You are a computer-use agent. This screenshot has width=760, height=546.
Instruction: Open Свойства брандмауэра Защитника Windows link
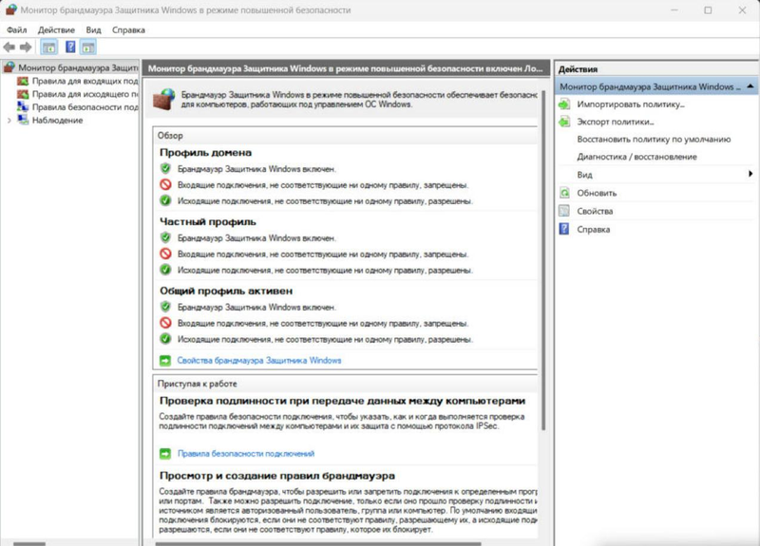258,361
